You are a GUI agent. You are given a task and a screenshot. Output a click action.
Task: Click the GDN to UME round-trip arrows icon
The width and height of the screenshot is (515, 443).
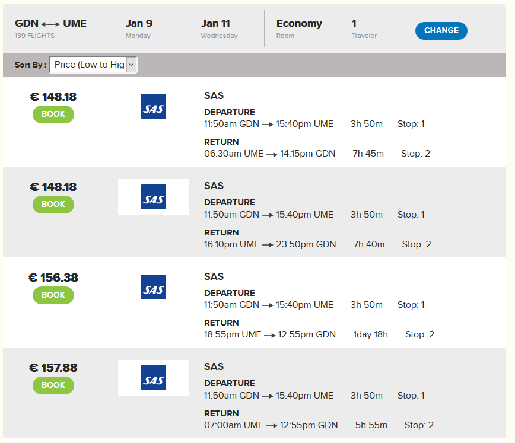(x=50, y=24)
